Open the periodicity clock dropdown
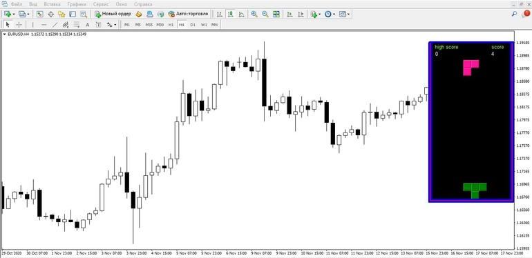Image resolution: width=532 pixels, height=258 pixels. pos(330,14)
